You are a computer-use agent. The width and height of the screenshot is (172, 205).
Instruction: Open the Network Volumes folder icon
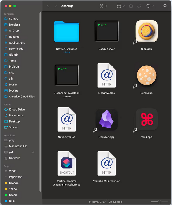pyautogui.click(x=67, y=31)
